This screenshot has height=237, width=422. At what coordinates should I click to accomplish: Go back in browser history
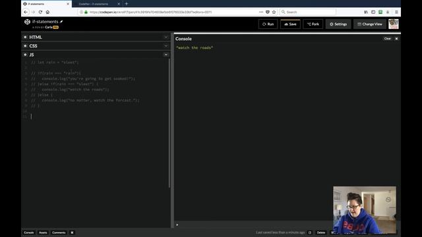[26, 12]
